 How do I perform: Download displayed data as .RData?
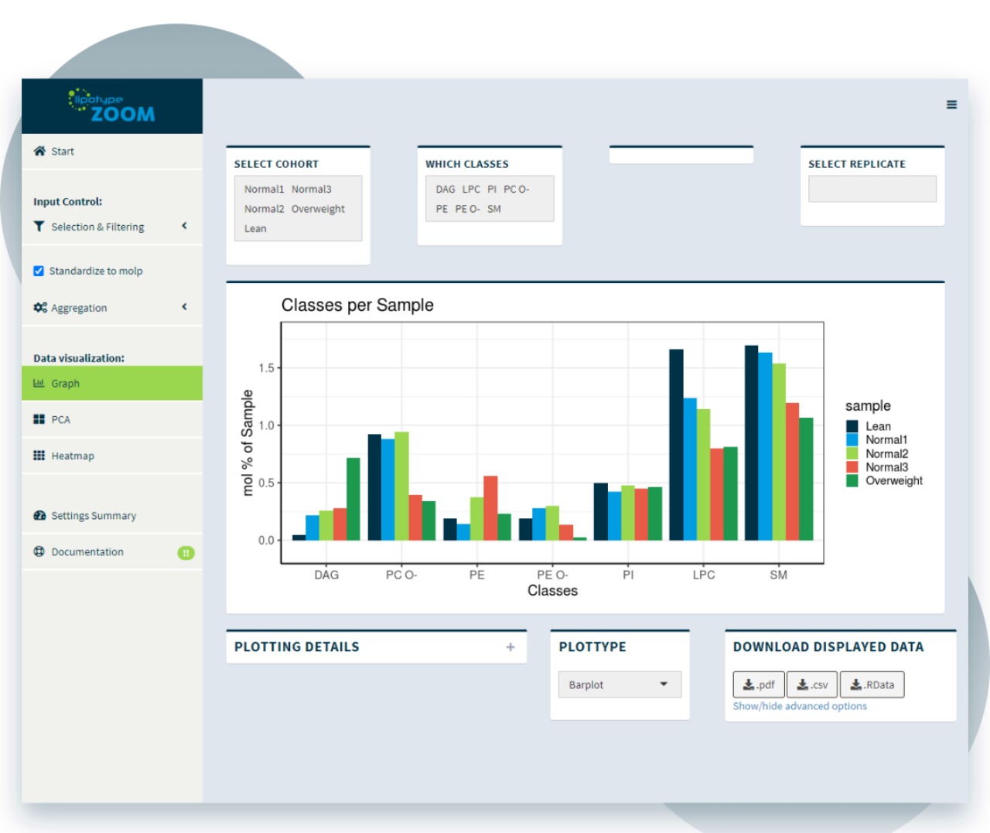872,684
